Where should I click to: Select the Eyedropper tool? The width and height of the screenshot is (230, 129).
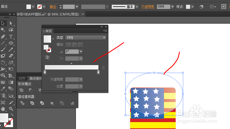(3, 89)
